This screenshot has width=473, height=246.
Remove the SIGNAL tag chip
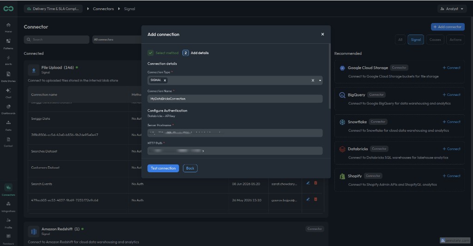(165, 80)
